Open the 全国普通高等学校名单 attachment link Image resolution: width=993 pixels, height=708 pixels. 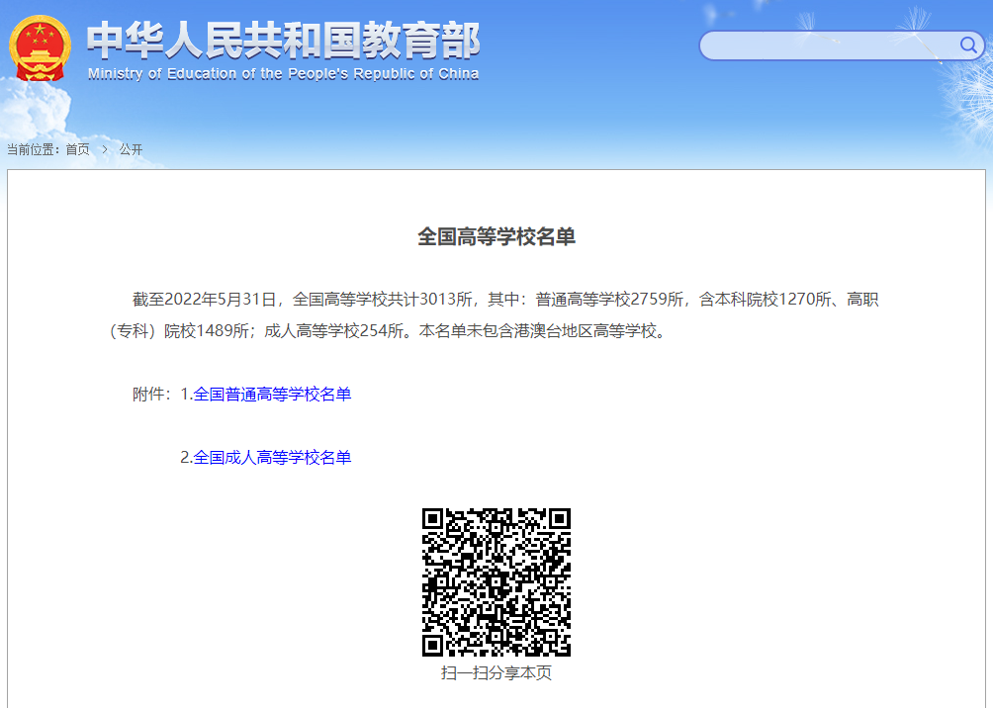click(x=272, y=395)
